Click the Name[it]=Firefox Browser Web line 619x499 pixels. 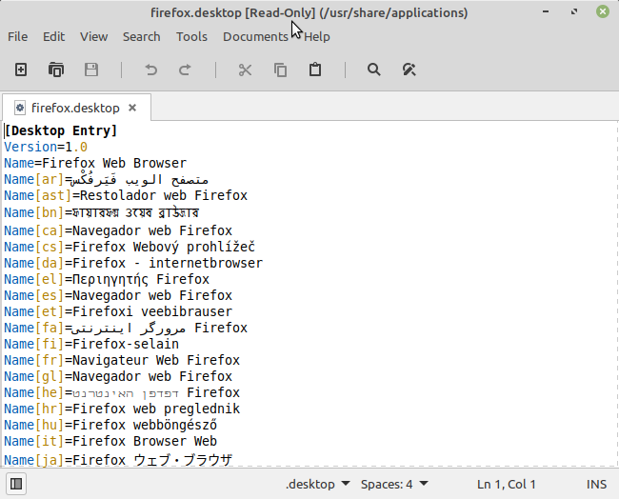tap(110, 441)
